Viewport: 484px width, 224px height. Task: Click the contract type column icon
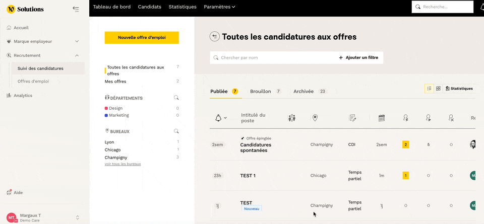tap(353, 118)
